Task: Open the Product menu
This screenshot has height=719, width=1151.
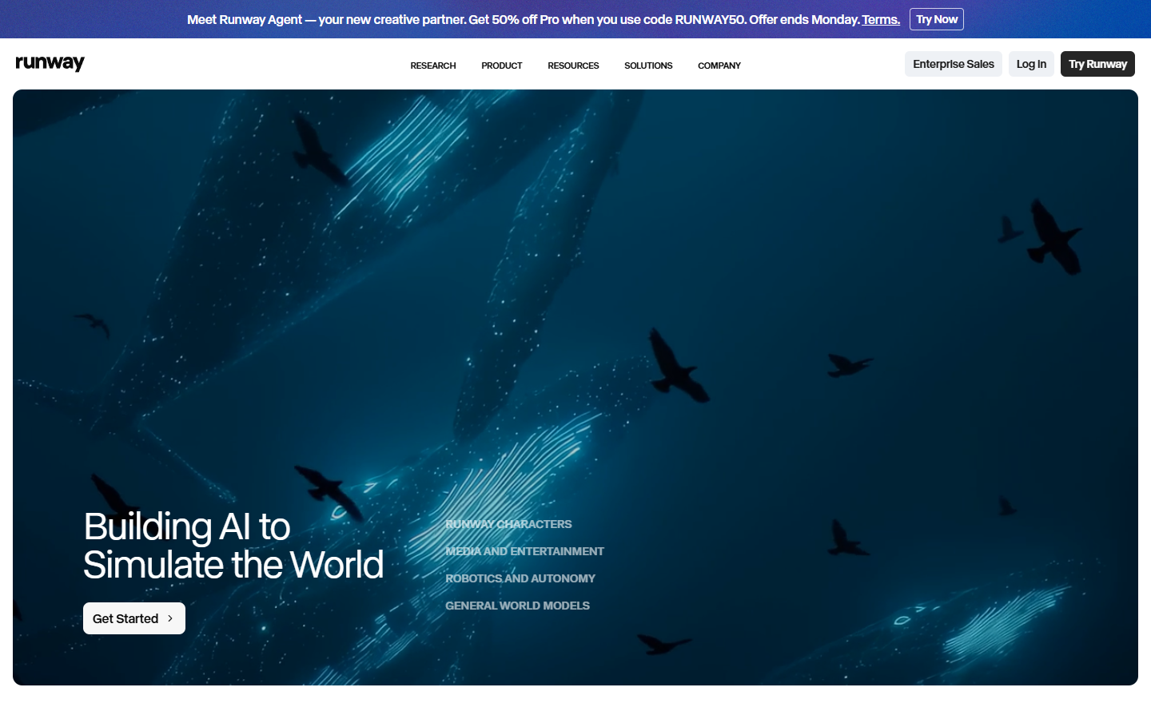Action: (x=502, y=66)
